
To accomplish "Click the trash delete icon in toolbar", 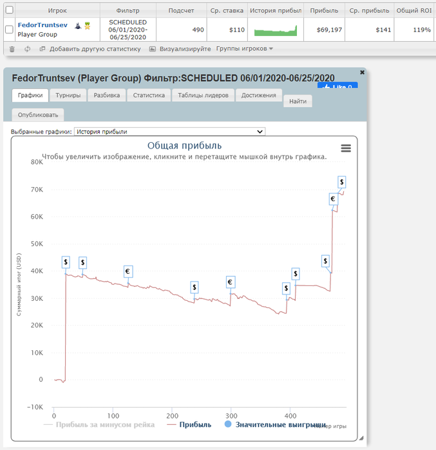I will (x=12, y=49).
